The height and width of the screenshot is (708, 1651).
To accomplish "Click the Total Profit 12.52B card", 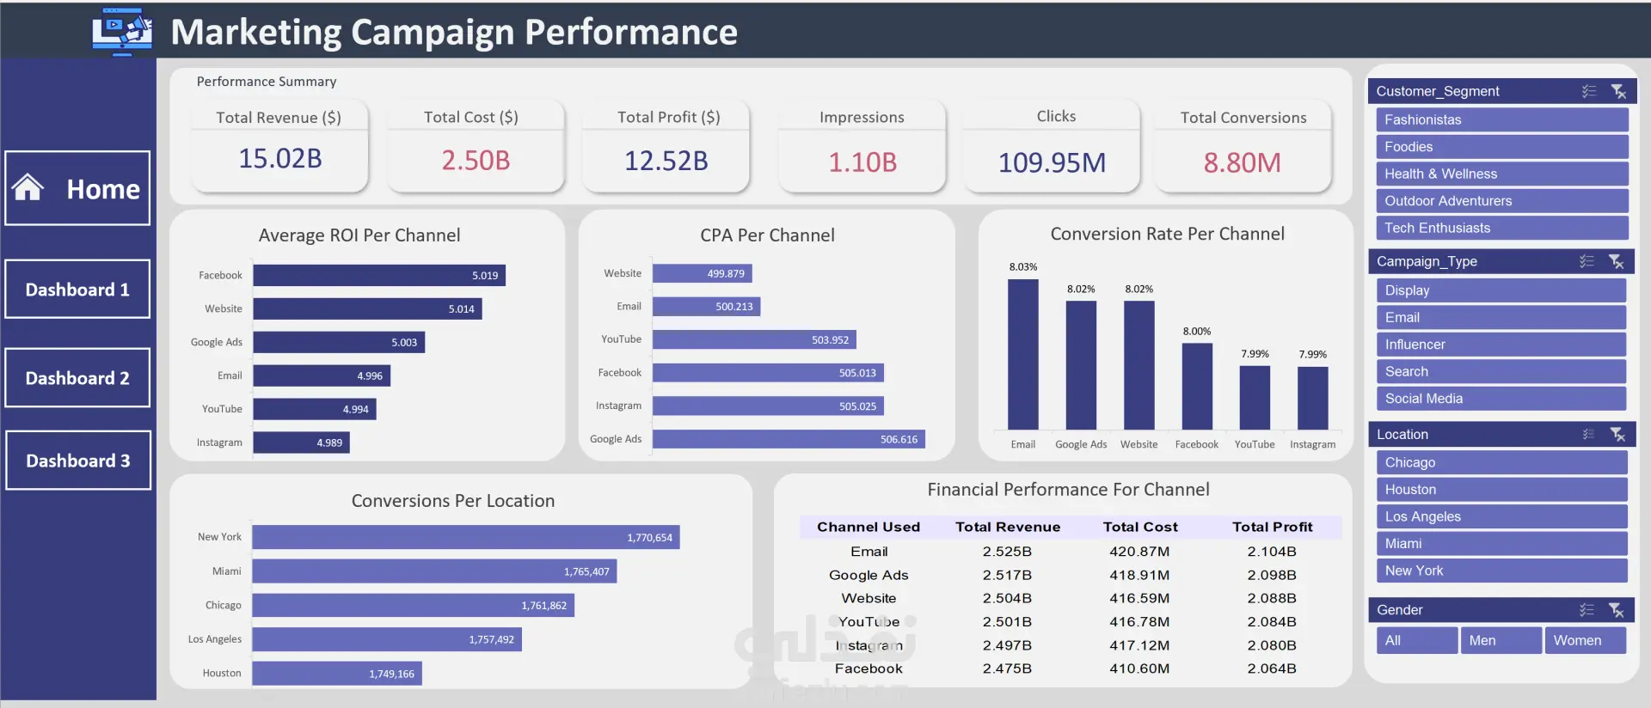I will coord(666,145).
